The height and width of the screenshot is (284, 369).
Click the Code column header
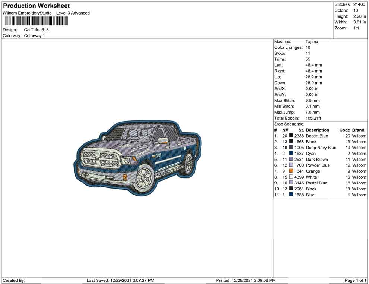coord(344,130)
